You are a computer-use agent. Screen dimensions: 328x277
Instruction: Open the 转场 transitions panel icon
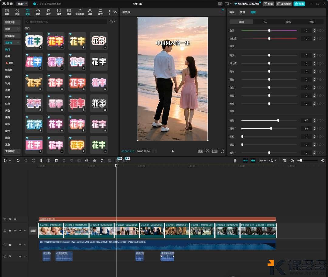[x=59, y=12]
